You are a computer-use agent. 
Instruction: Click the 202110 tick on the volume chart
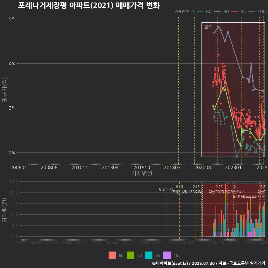[218, 243]
